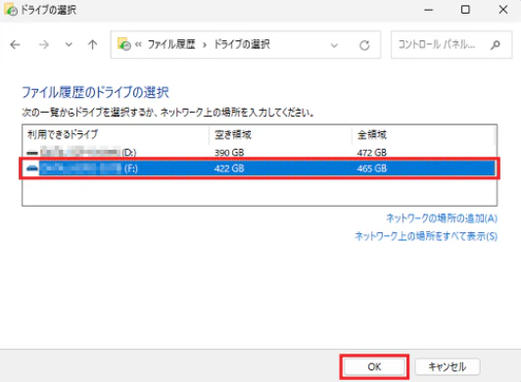Sort by 全領域 column header

(424, 134)
